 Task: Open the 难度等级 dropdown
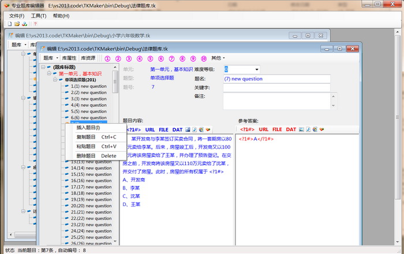pos(256,69)
